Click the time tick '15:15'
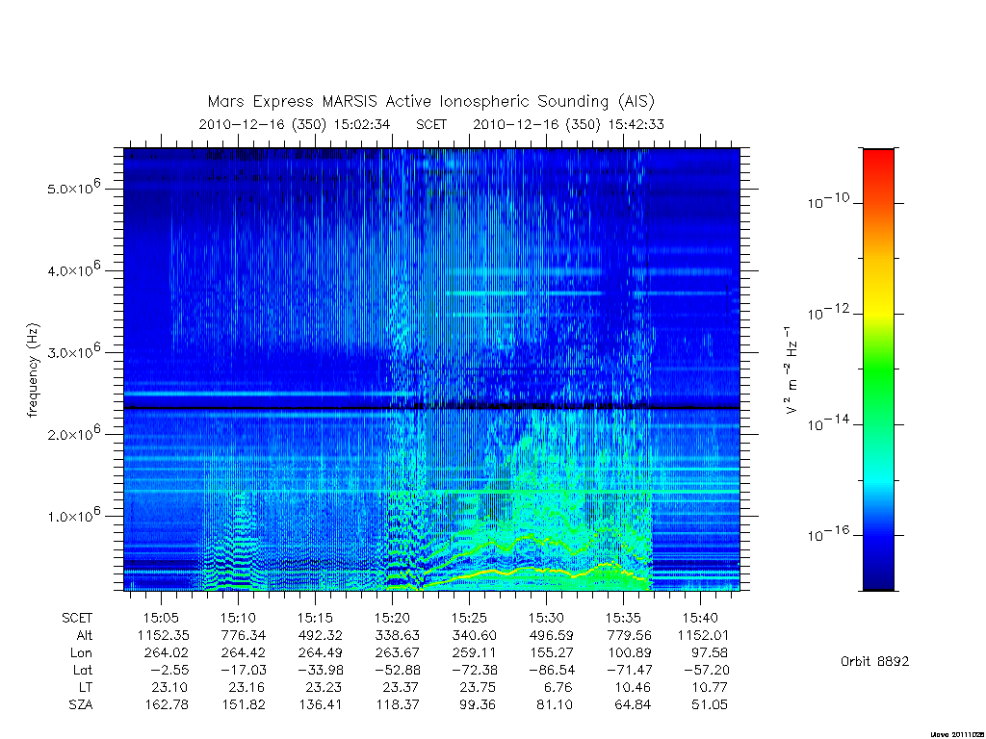The image size is (986, 739). [x=315, y=619]
